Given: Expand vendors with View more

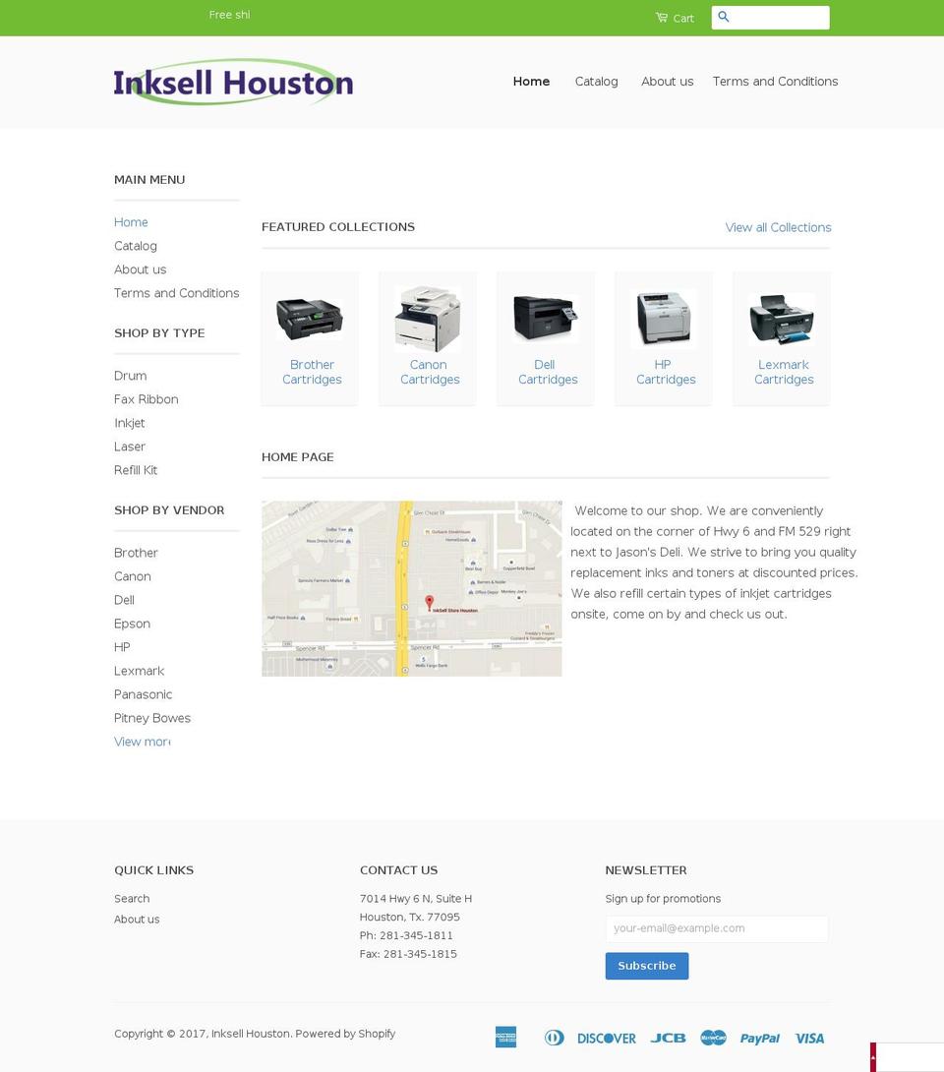Looking at the screenshot, I should click(143, 742).
